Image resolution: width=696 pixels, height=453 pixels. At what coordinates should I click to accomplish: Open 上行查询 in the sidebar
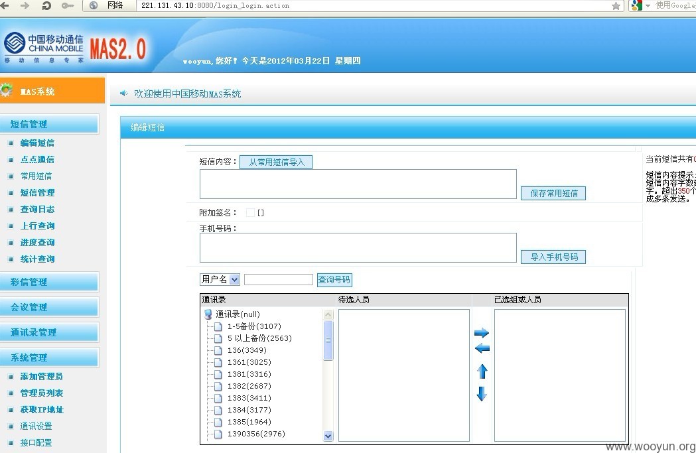37,226
